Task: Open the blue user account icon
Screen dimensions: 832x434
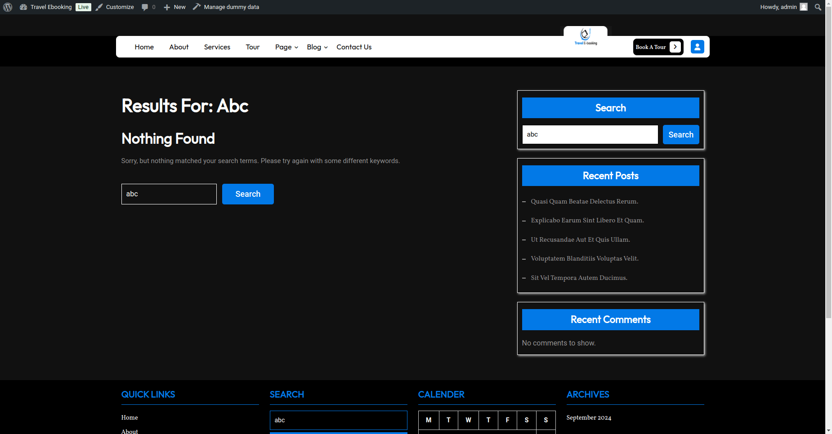Action: (x=697, y=47)
